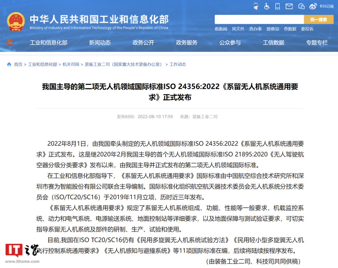Click the closing credit line （由装备工业二司、科技司共同供稿）
The image size is (338, 268).
[253, 261]
